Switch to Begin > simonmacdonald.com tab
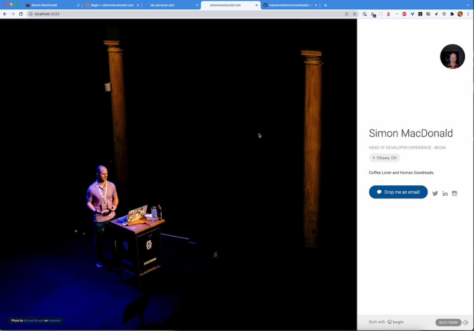 point(112,5)
